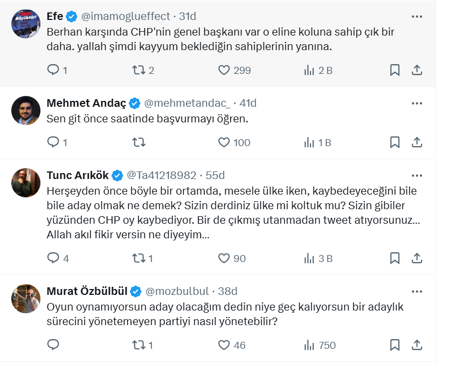Like Murat Özbülbül's tweet with 46 likes
Screen dimensions: 456x365
[224, 345]
